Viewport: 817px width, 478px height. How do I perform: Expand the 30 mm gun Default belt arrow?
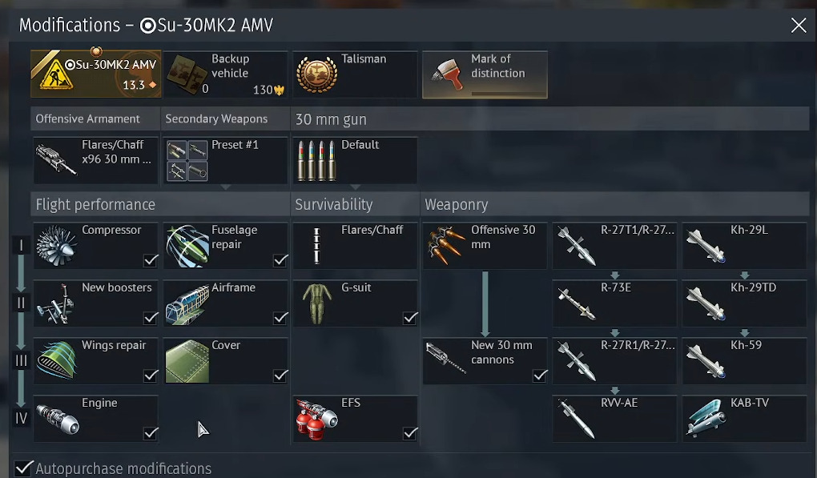(x=355, y=187)
